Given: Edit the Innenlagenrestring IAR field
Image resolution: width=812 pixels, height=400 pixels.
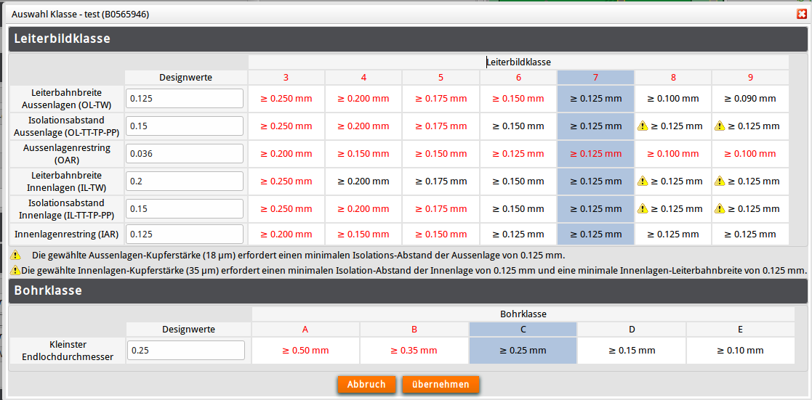Looking at the screenshot, I should pyautogui.click(x=185, y=234).
